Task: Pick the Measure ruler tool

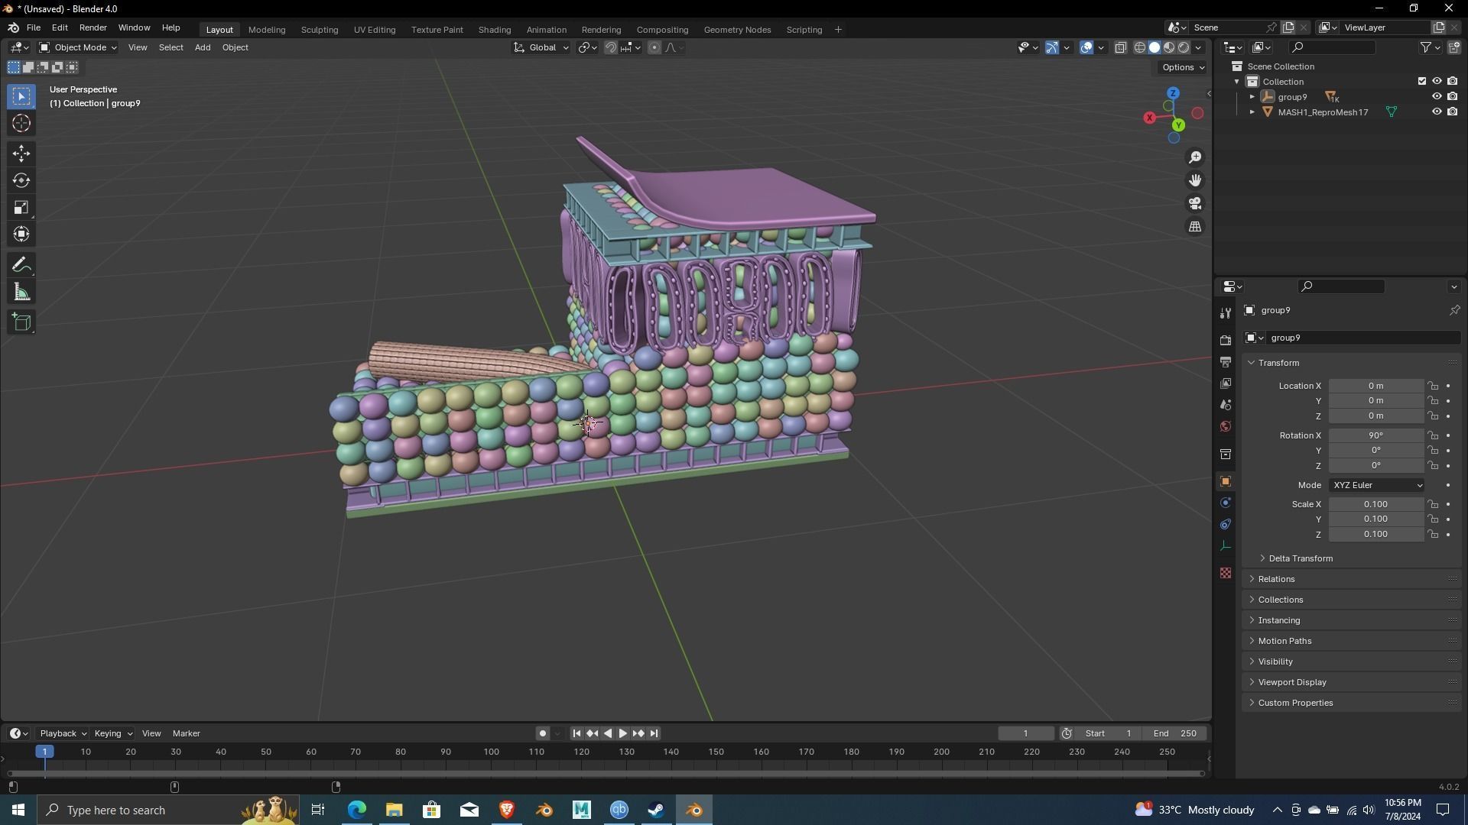Action: click(21, 293)
